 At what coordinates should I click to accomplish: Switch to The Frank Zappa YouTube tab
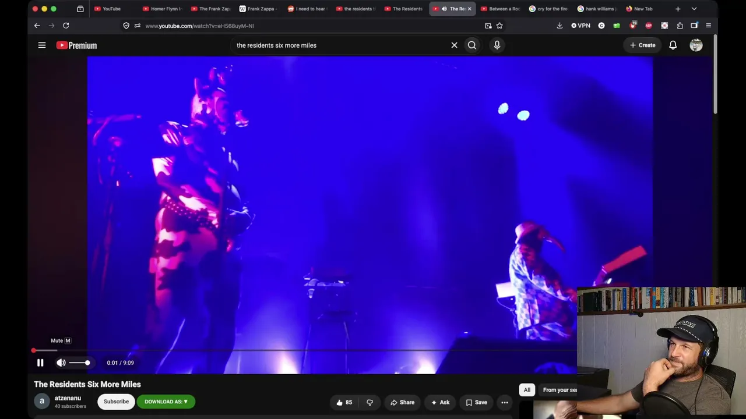(x=210, y=9)
